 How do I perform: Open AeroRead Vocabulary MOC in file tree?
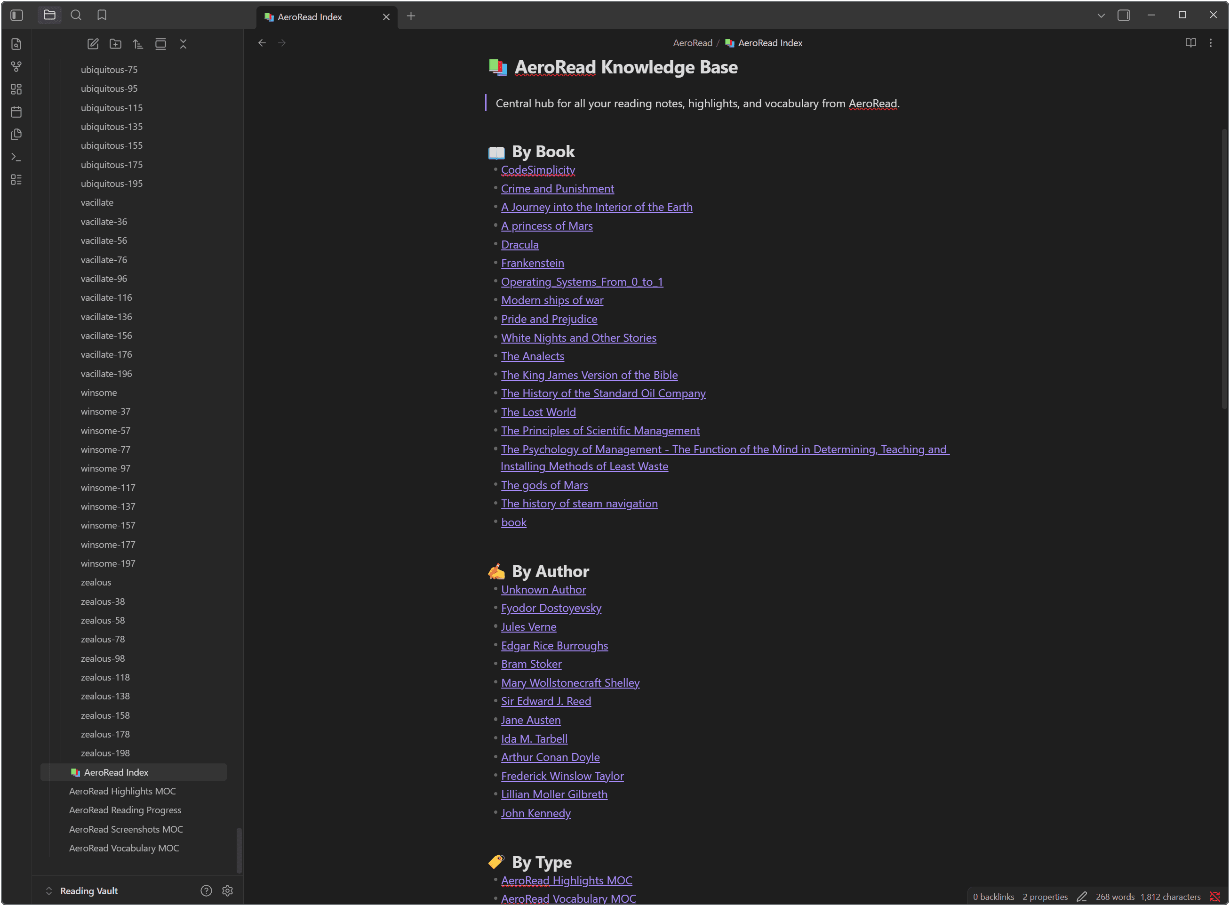[x=124, y=848]
